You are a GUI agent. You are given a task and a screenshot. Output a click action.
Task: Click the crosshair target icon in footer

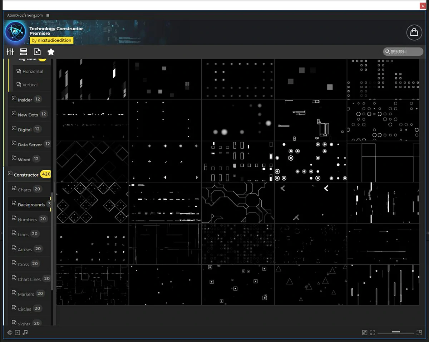[10, 332]
